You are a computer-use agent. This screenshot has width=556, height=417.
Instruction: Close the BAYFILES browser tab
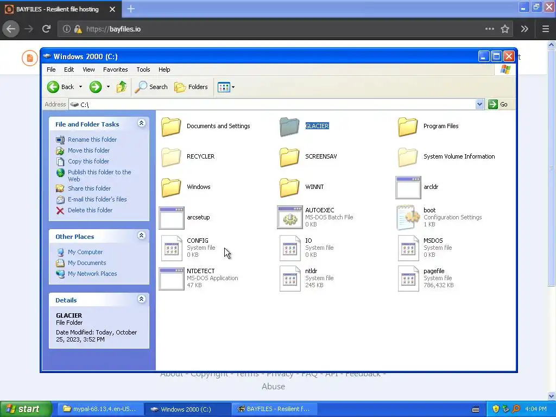(x=112, y=9)
